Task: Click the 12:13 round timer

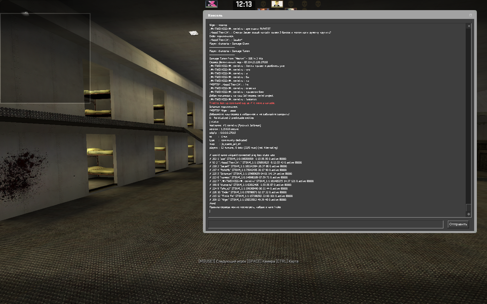Action: pos(244,4)
